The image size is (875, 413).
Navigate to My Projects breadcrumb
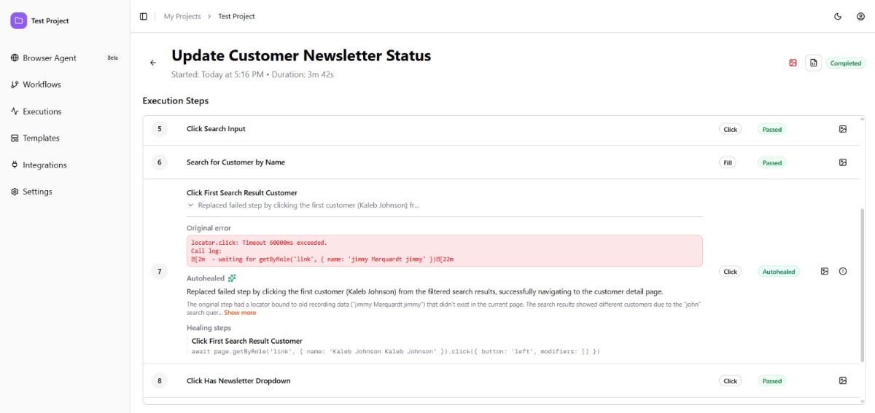coord(182,16)
